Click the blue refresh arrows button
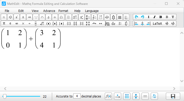184x101 pixels. point(154,96)
